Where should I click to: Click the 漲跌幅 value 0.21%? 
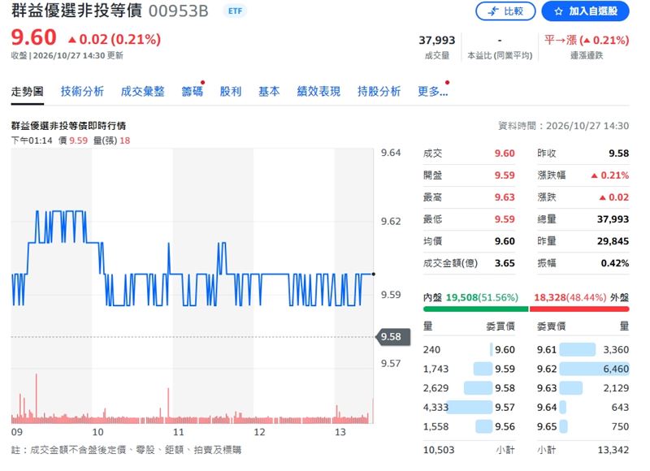click(x=610, y=175)
